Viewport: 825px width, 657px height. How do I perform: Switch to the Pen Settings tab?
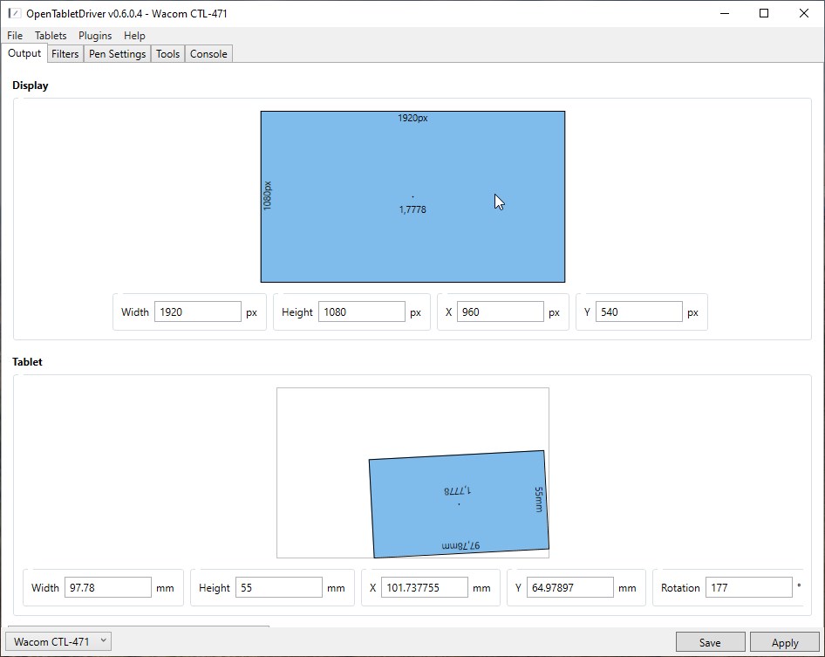[117, 54]
